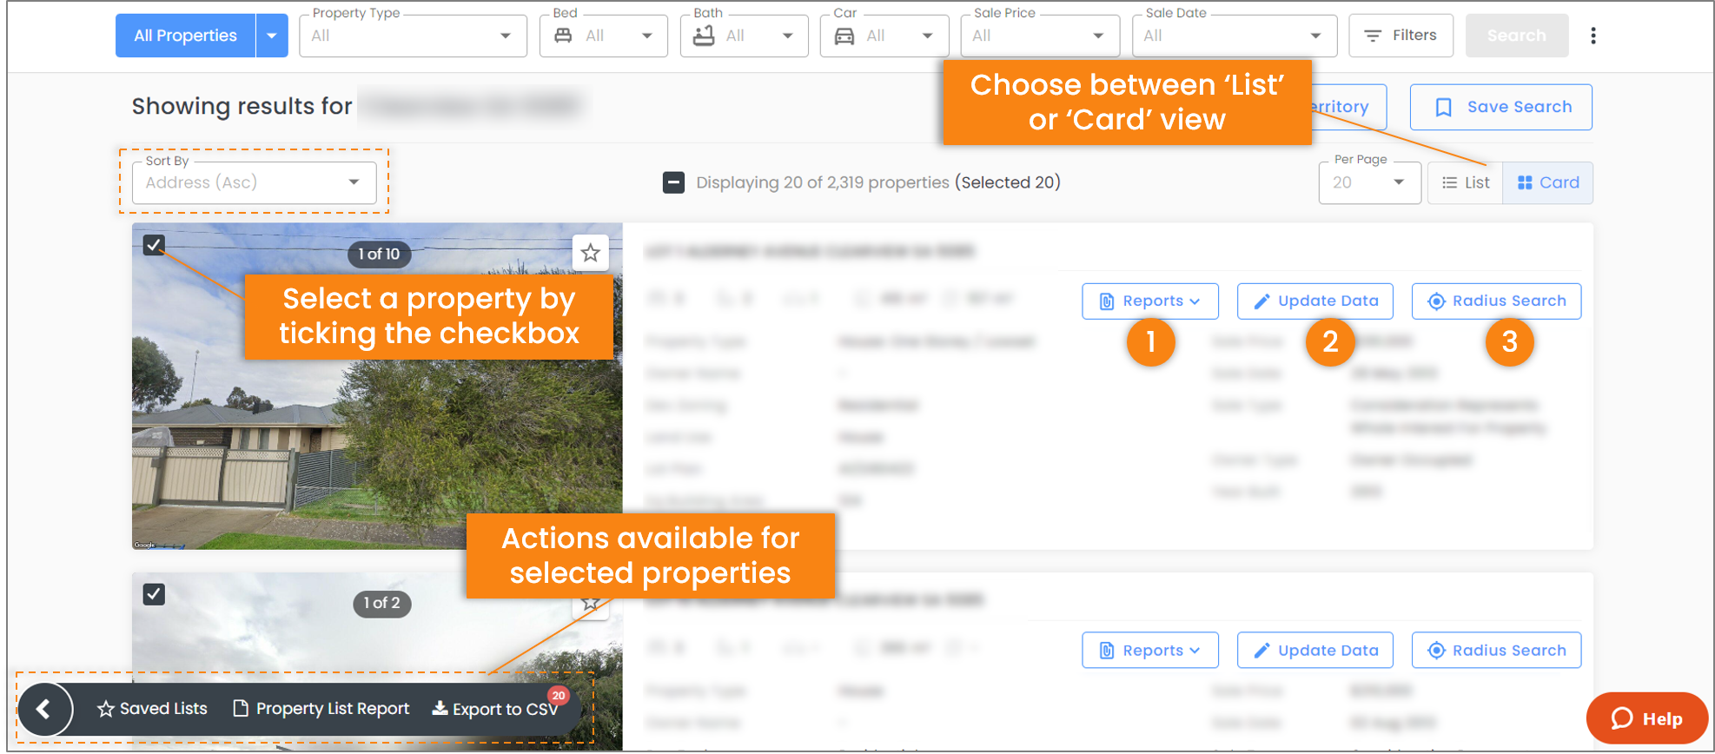Viewport: 1715px width, 754px height.
Task: Open the Car filter dropdown
Action: click(884, 36)
